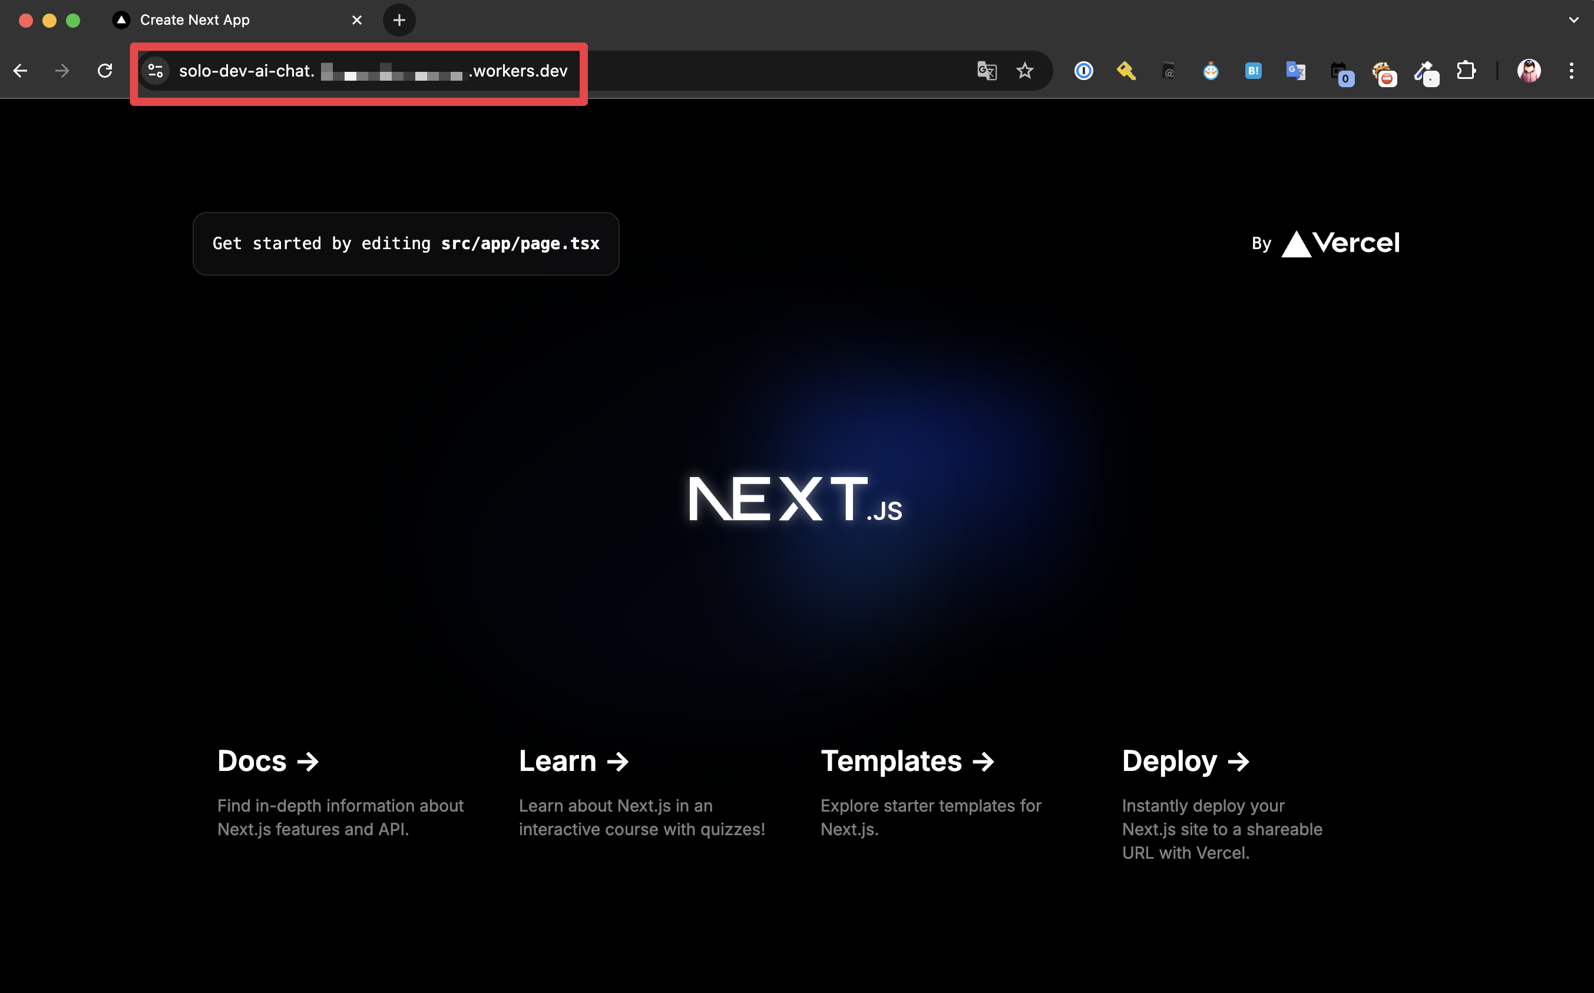Open the 1Password extension
Screen dimensions: 1594x993
pyautogui.click(x=1084, y=71)
